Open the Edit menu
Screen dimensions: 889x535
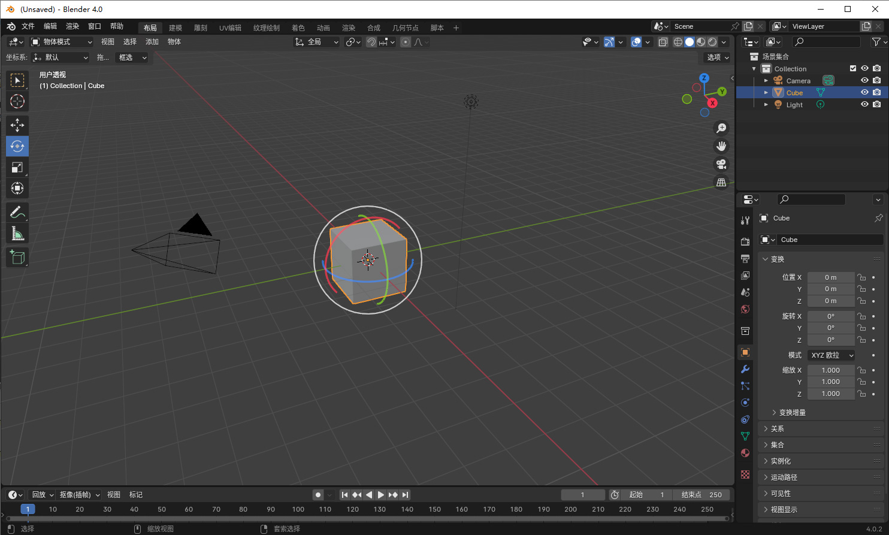pyautogui.click(x=50, y=26)
